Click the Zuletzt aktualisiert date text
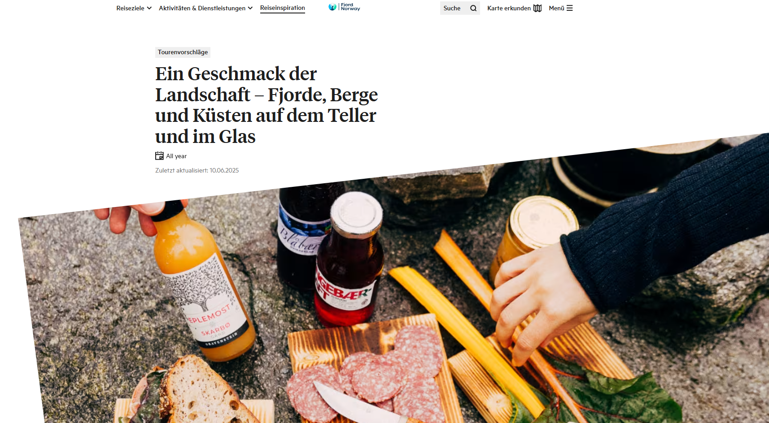This screenshot has width=769, height=423. coord(197,170)
